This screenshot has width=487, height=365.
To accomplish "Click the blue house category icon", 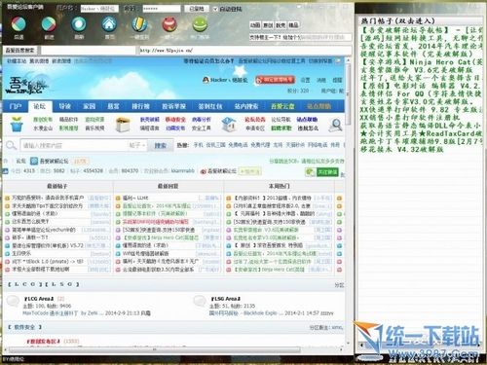I will click(229, 124).
